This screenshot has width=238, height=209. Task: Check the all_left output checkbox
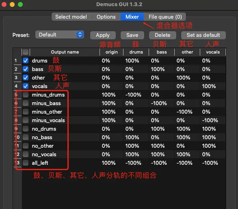26,163
